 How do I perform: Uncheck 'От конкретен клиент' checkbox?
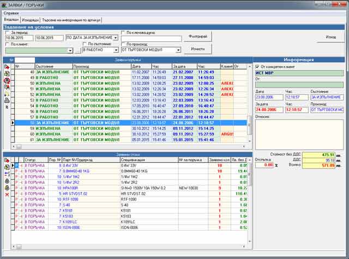(x=258, y=66)
